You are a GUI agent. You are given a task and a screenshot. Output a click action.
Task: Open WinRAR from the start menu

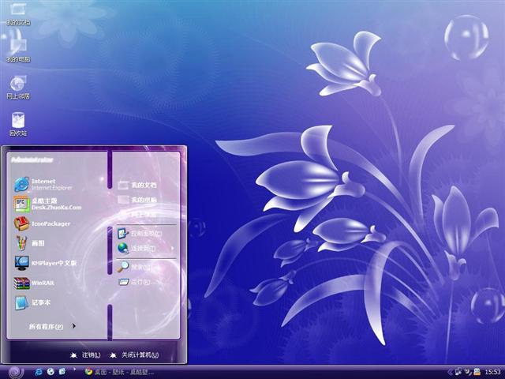click(x=34, y=283)
